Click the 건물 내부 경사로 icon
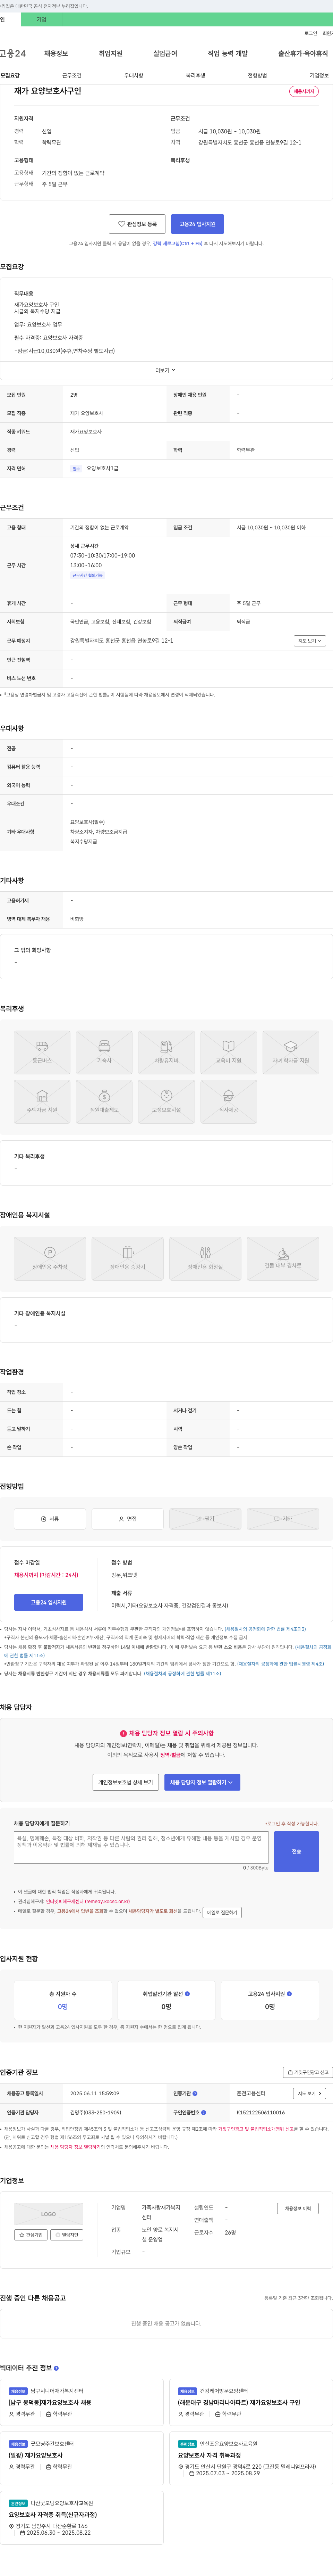Viewport: 333px width, 2576px height. pos(283,1259)
